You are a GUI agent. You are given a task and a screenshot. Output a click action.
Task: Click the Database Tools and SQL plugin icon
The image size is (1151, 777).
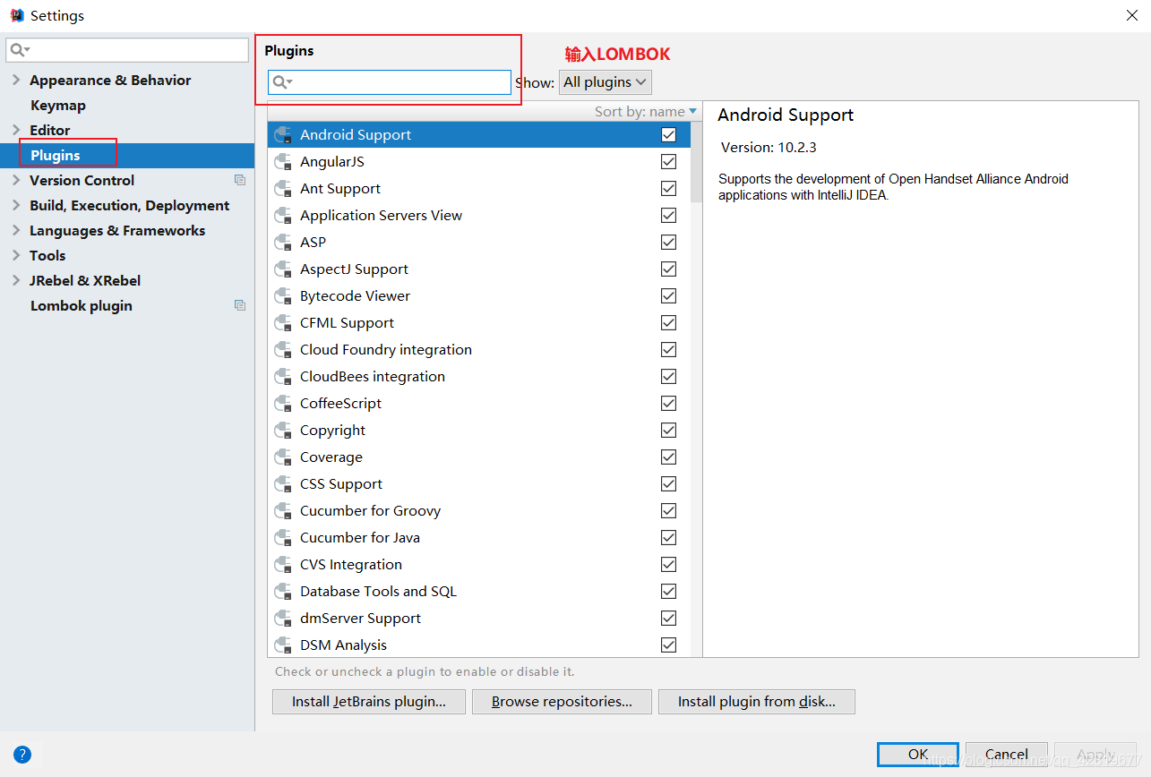pyautogui.click(x=284, y=591)
